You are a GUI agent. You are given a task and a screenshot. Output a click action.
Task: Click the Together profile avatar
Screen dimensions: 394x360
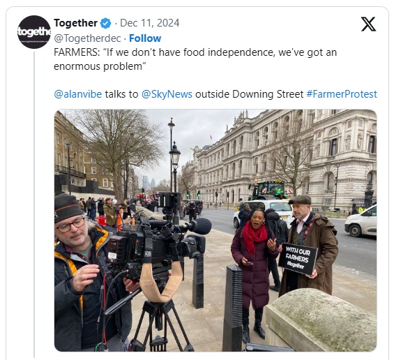point(34,32)
